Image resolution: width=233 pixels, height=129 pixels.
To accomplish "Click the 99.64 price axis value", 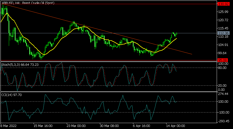I will coord(222,53).
